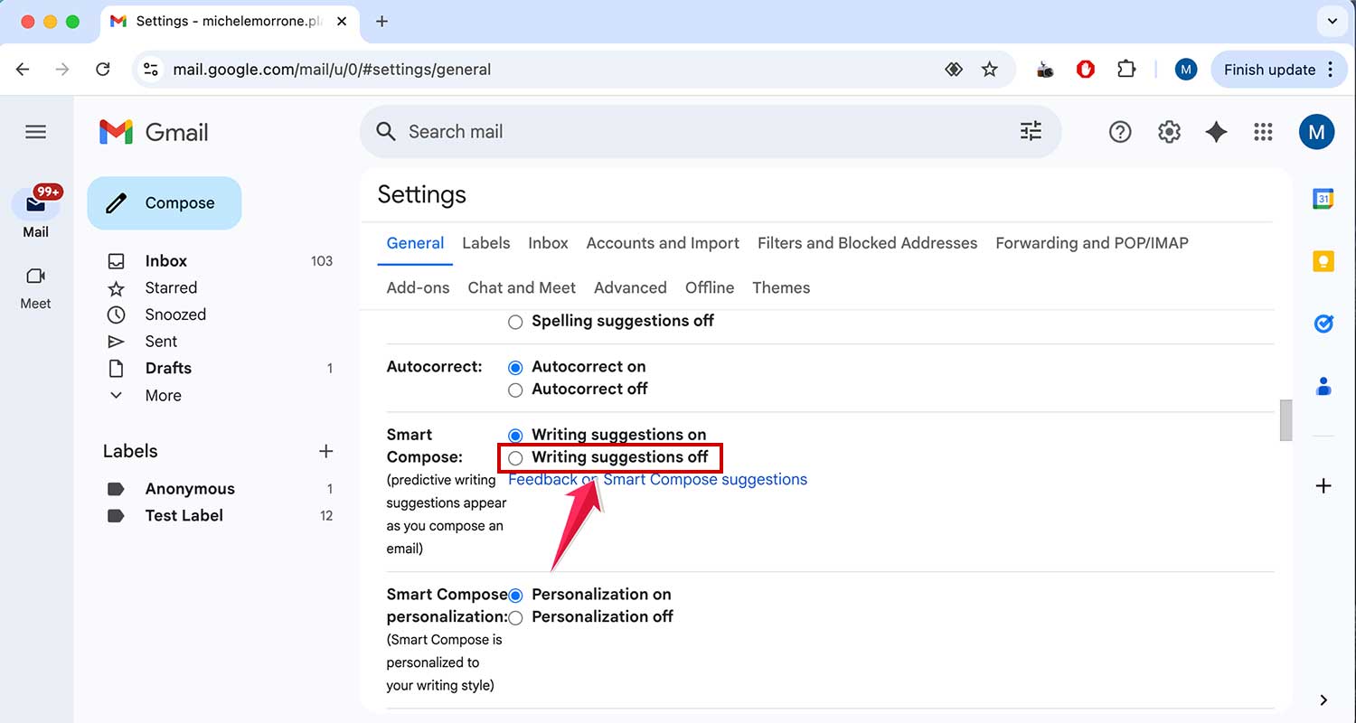
Task: Switch to Meet in the left rail
Action: [35, 287]
